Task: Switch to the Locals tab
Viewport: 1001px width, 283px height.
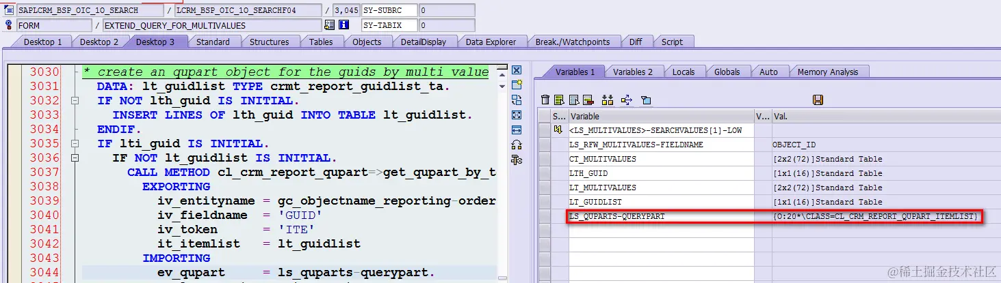Action: click(683, 72)
